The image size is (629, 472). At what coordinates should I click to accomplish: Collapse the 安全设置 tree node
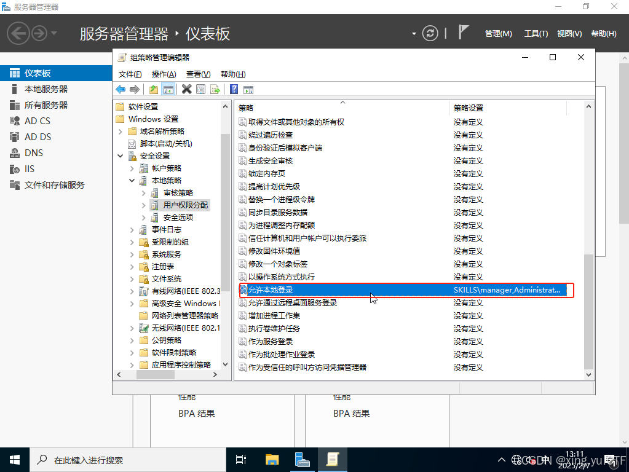(x=121, y=156)
